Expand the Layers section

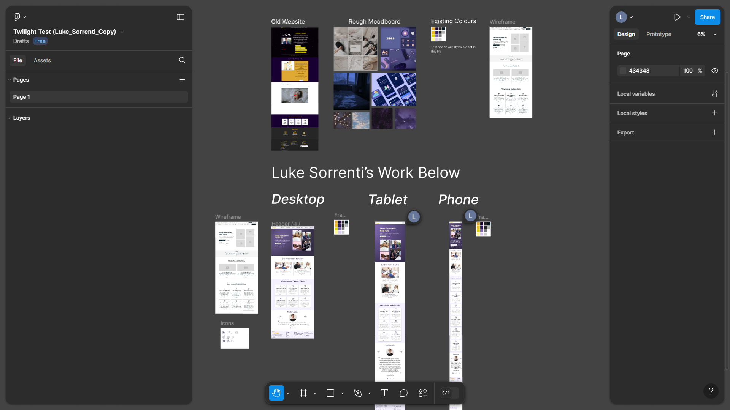[21, 118]
